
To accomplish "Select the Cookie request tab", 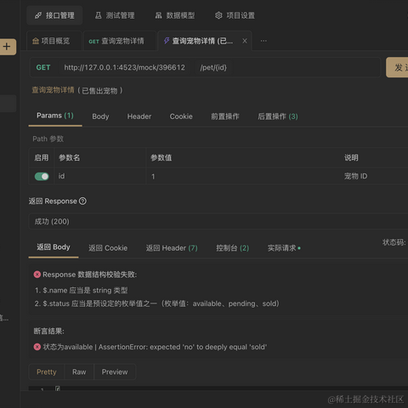I will 181,116.
